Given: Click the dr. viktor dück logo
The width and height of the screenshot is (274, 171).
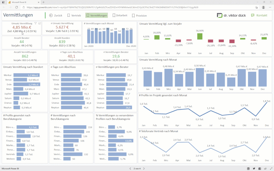Looking at the screenshot, I should tap(232, 15).
